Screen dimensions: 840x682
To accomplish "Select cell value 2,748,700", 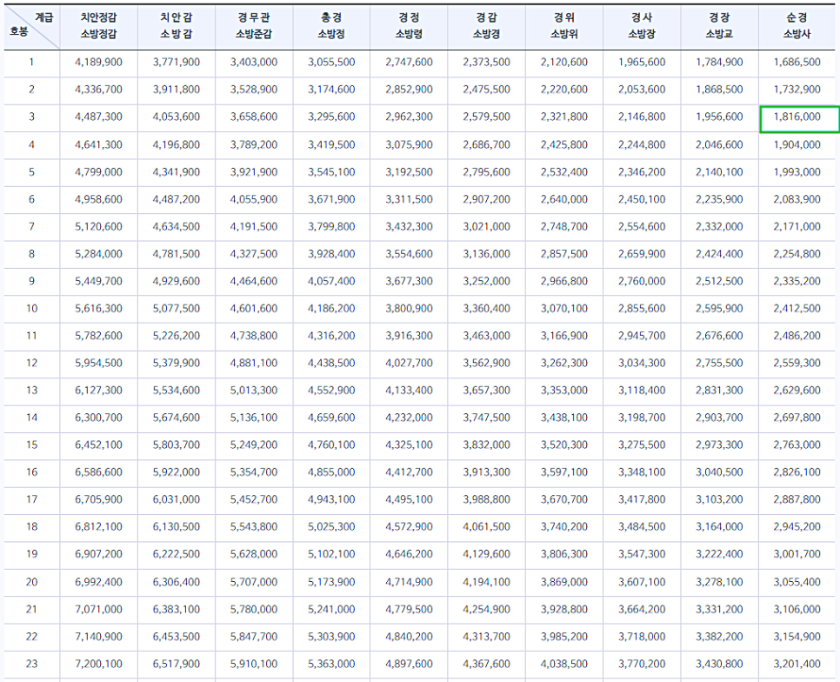I will pyautogui.click(x=564, y=227).
